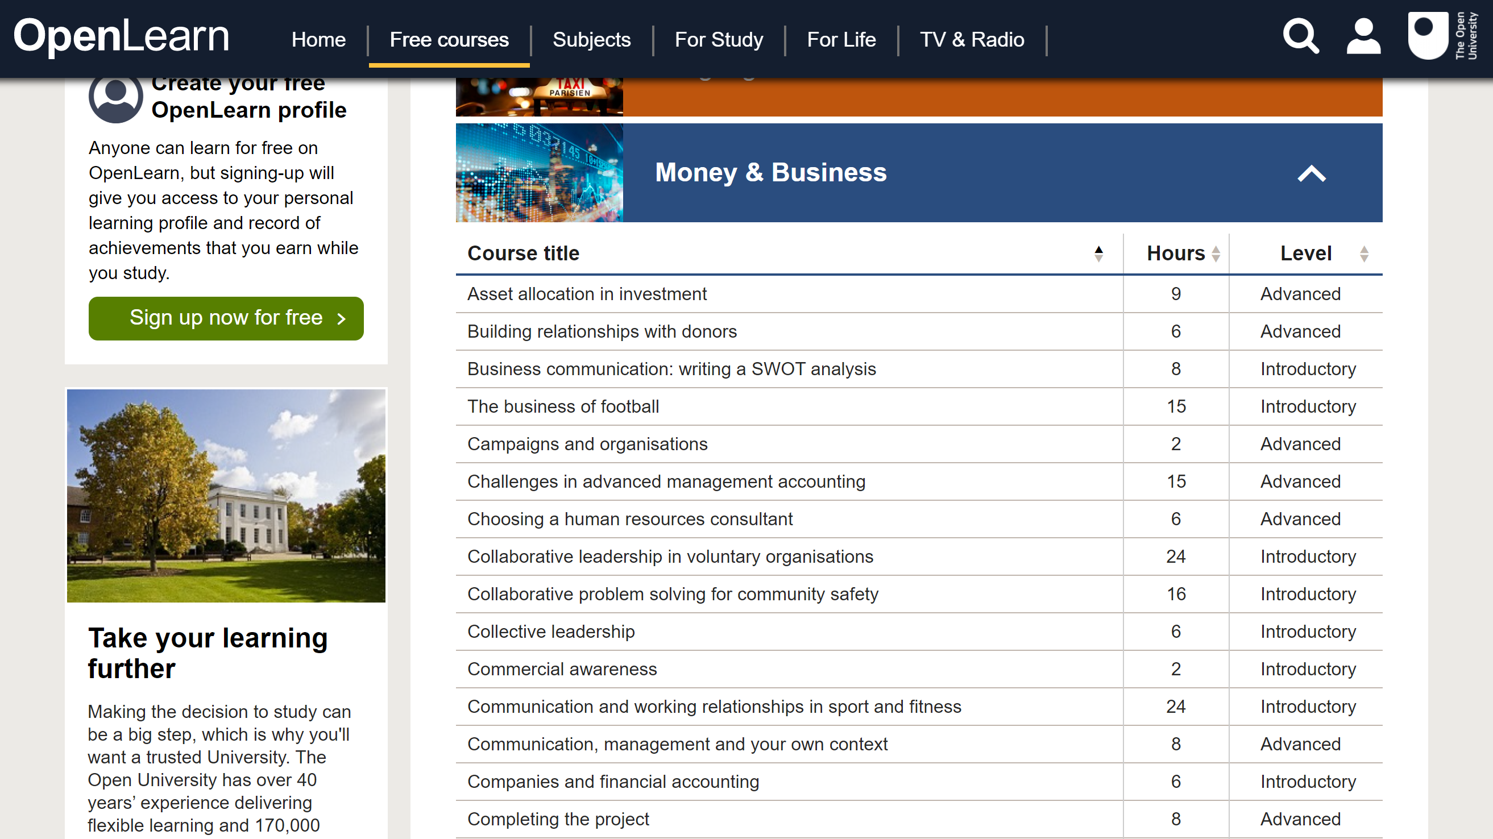Click the profile avatar icon in sidebar
The width and height of the screenshot is (1493, 839).
click(115, 96)
